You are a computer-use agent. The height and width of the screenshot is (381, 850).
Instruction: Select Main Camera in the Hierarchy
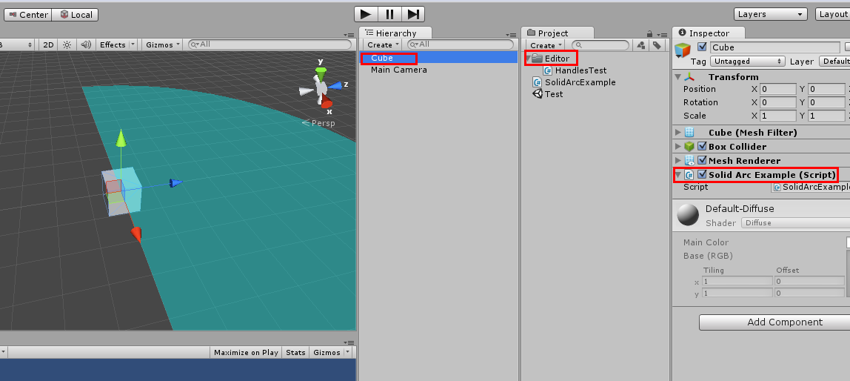pyautogui.click(x=398, y=70)
